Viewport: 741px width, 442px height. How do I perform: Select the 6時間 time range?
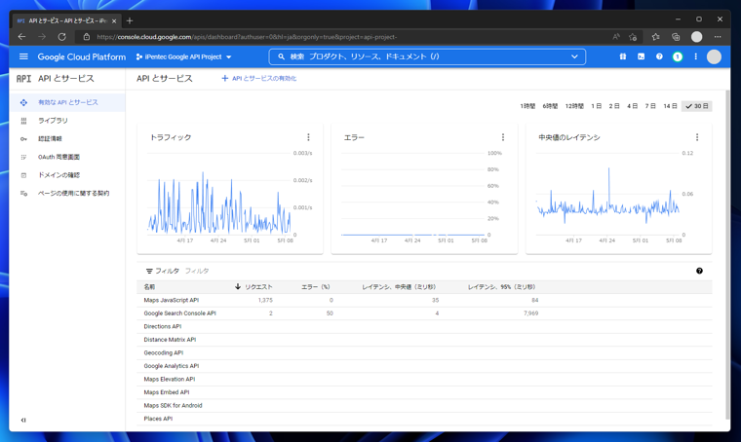click(550, 106)
